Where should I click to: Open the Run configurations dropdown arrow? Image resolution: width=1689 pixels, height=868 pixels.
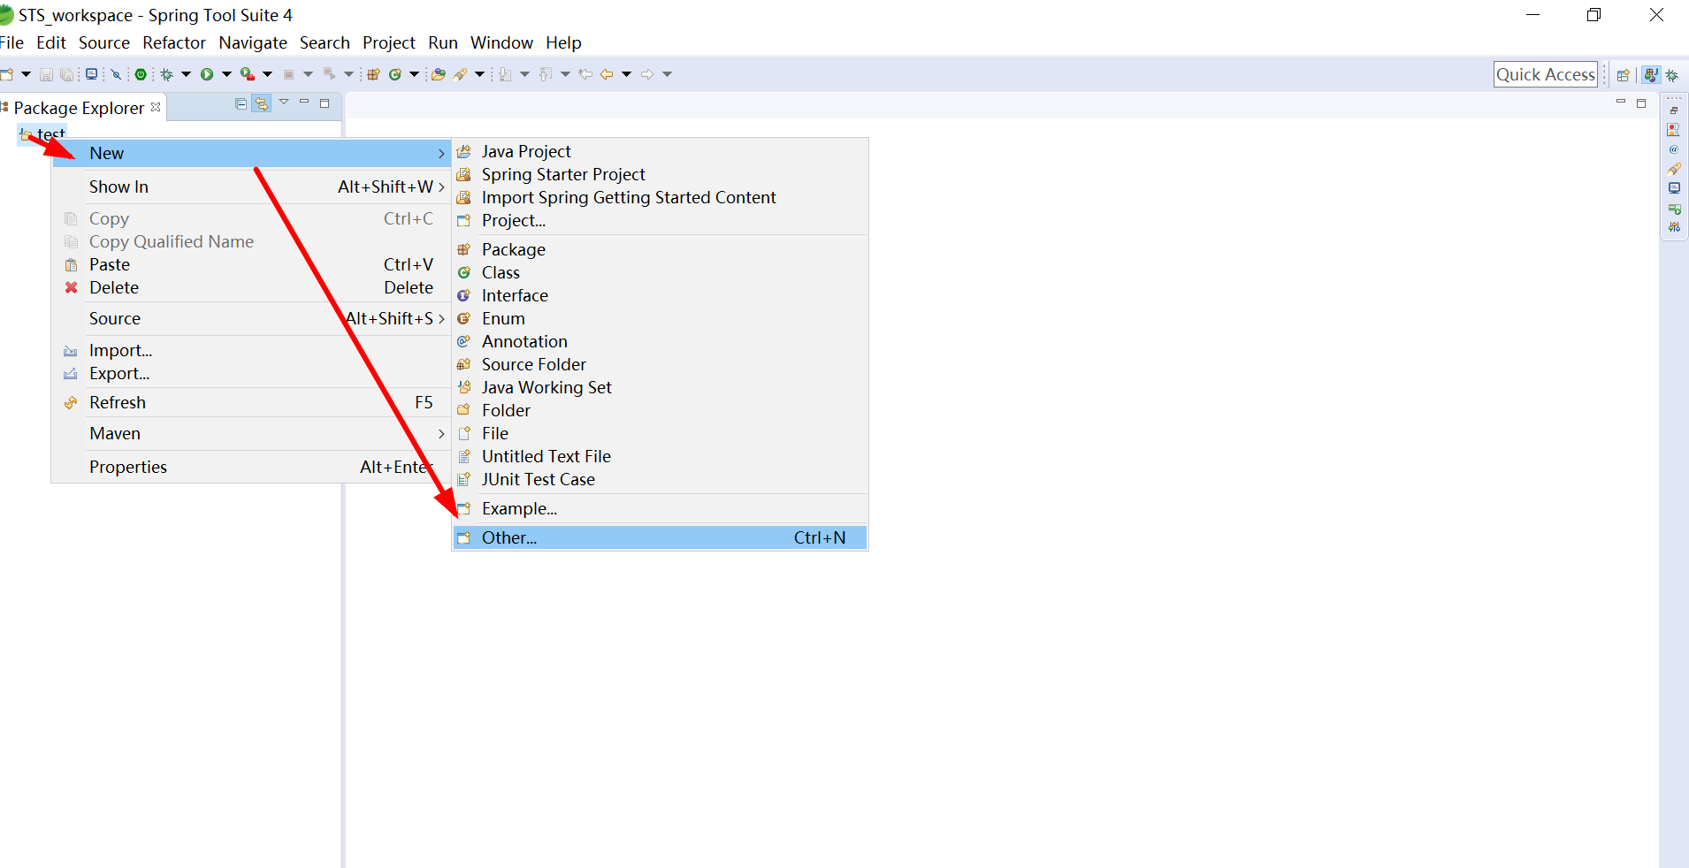[x=226, y=74]
